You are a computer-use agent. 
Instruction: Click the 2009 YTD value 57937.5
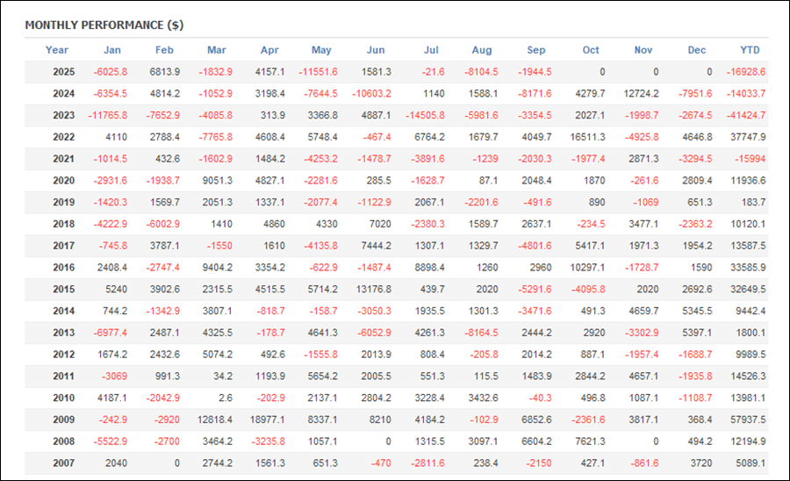tap(746, 419)
